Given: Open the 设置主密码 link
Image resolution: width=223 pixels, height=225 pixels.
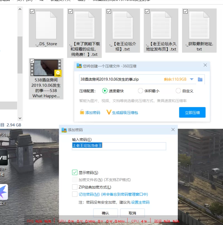Looking at the screenshot, I should (x=140, y=202).
